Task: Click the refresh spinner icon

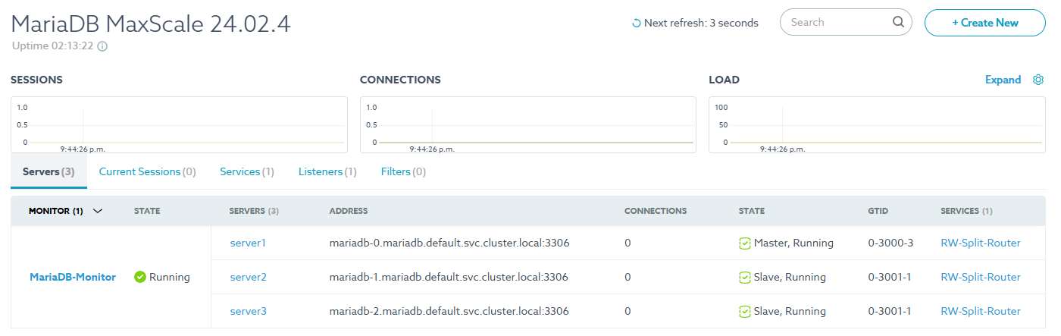Action: (636, 23)
